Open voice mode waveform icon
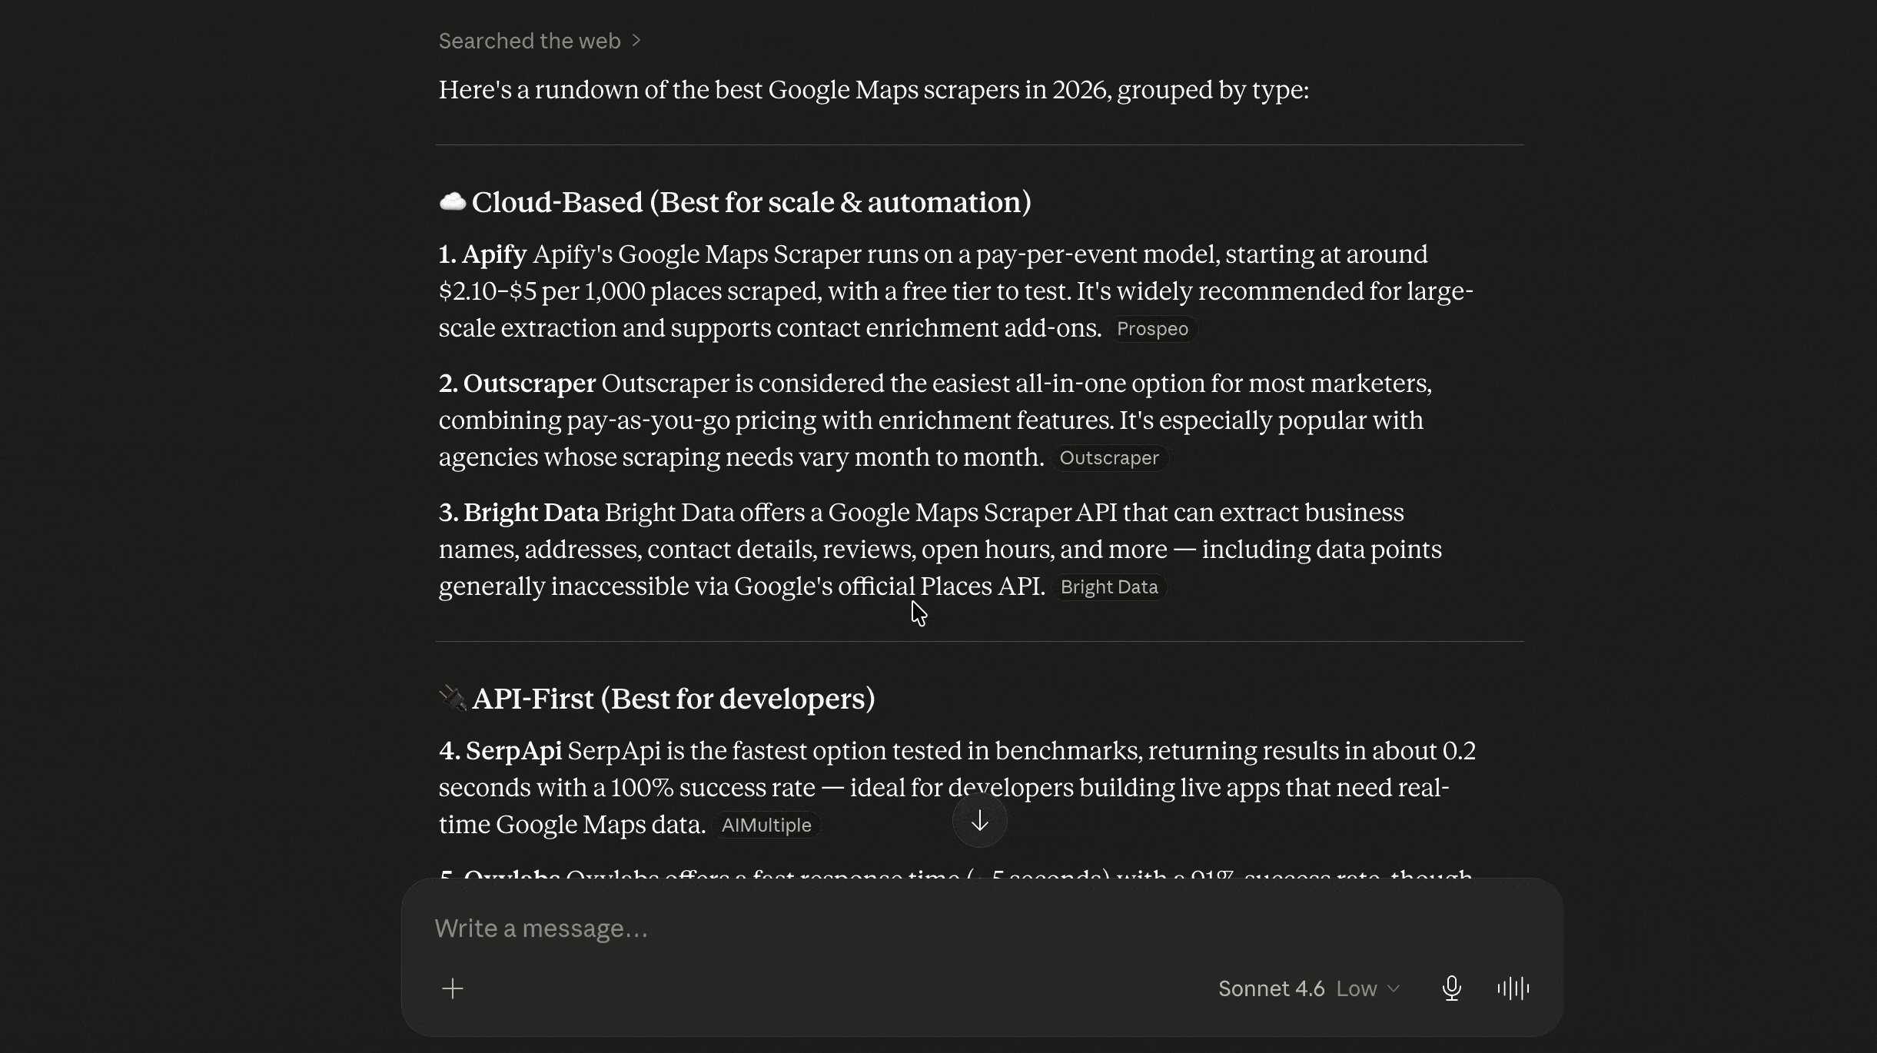The image size is (1877, 1053). point(1513,988)
